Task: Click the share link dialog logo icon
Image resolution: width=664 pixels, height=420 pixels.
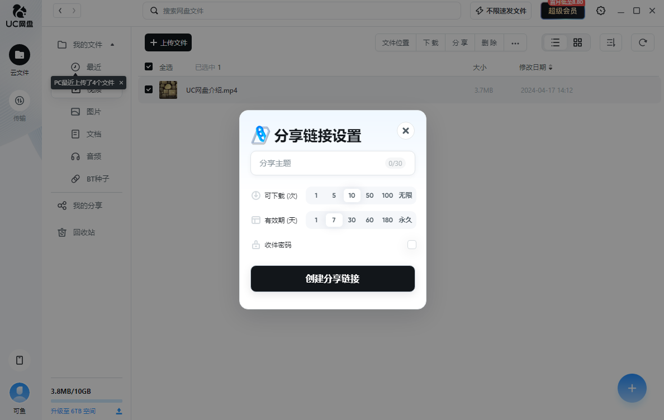Action: [x=260, y=135]
